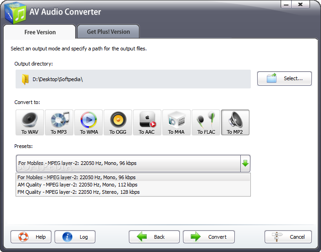Select FM Quality Stereo 128 kbps preset
The image size is (321, 252).
(x=133, y=192)
